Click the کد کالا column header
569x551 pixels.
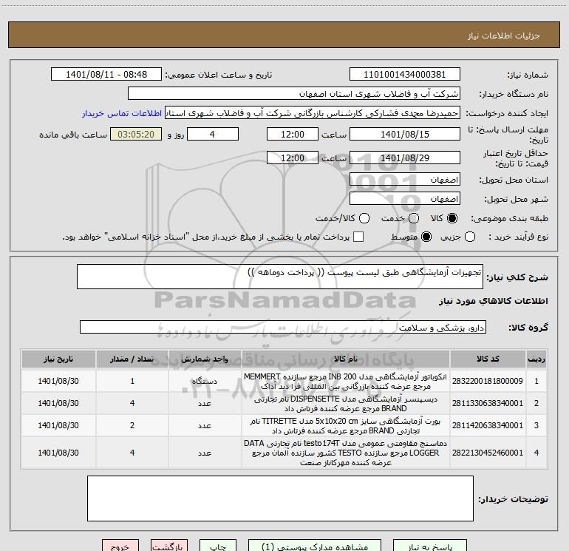tap(488, 359)
